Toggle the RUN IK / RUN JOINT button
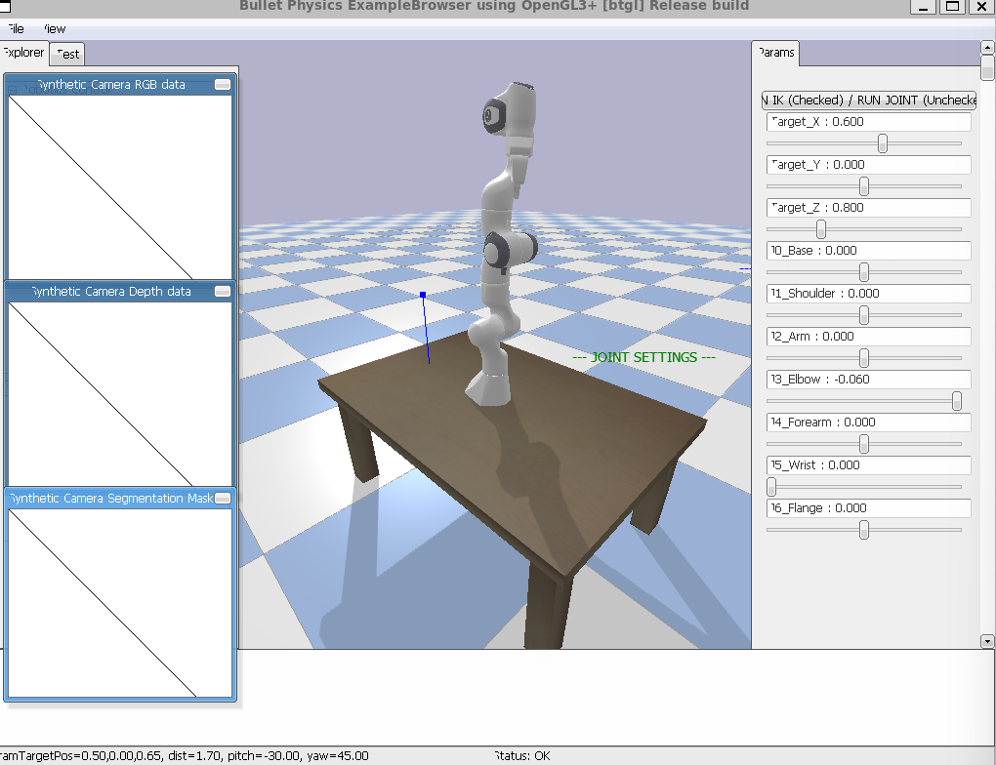The image size is (996, 765). tap(869, 100)
